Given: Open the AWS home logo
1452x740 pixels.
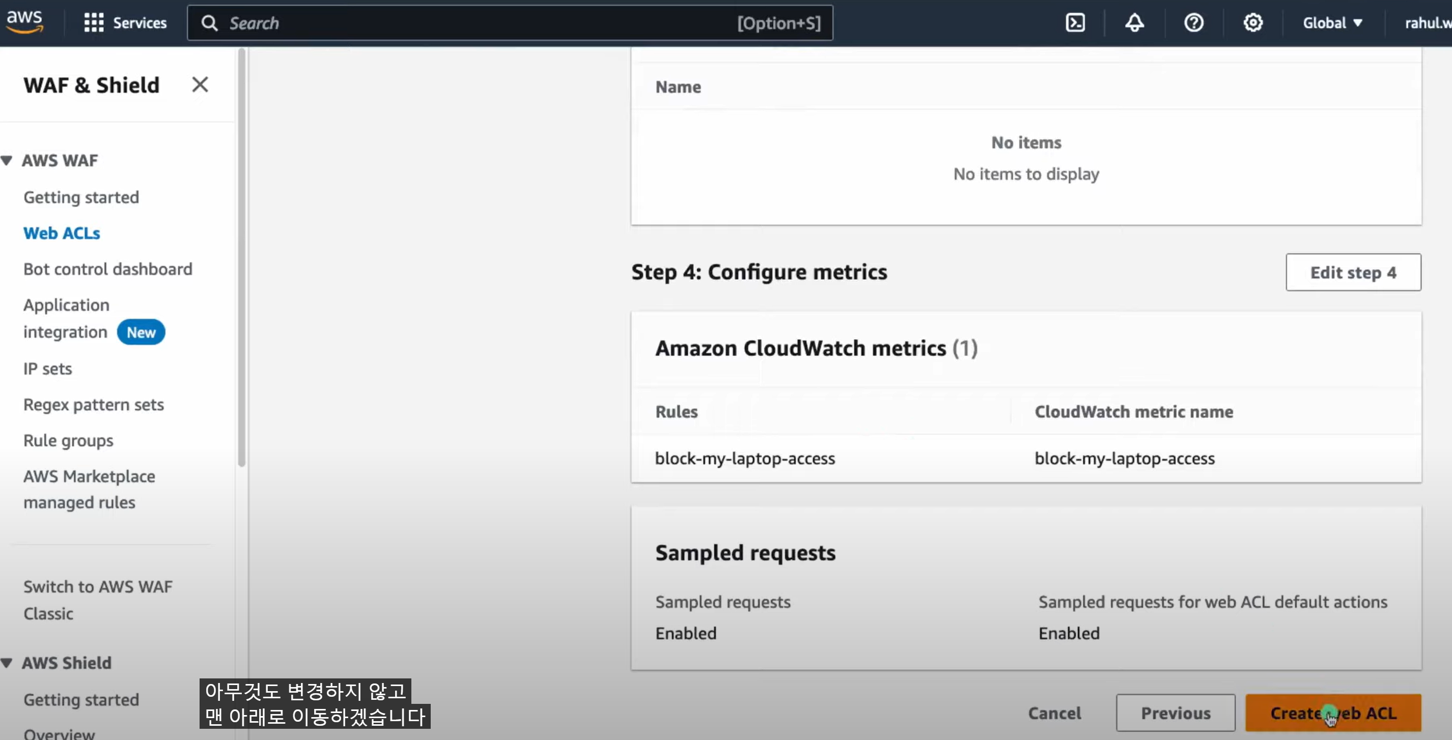Looking at the screenshot, I should pyautogui.click(x=25, y=22).
